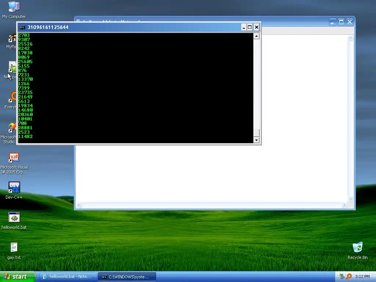The width and height of the screenshot is (376, 282).
Task: Close the command prompt window
Action: 256,27
